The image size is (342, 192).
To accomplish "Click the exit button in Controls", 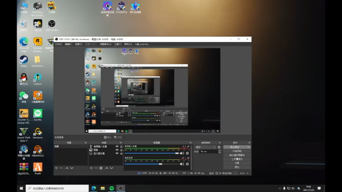I will 237,167.
